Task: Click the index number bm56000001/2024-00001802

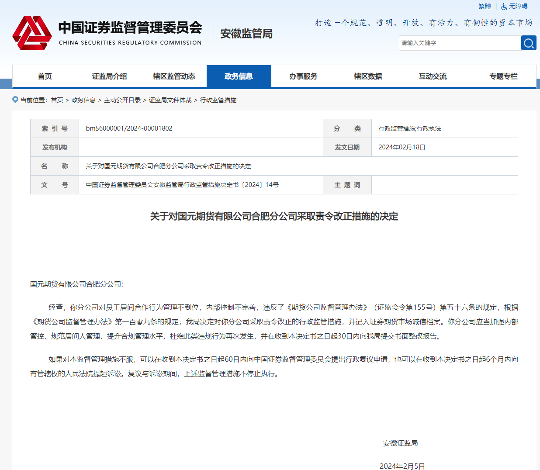Action: (129, 128)
